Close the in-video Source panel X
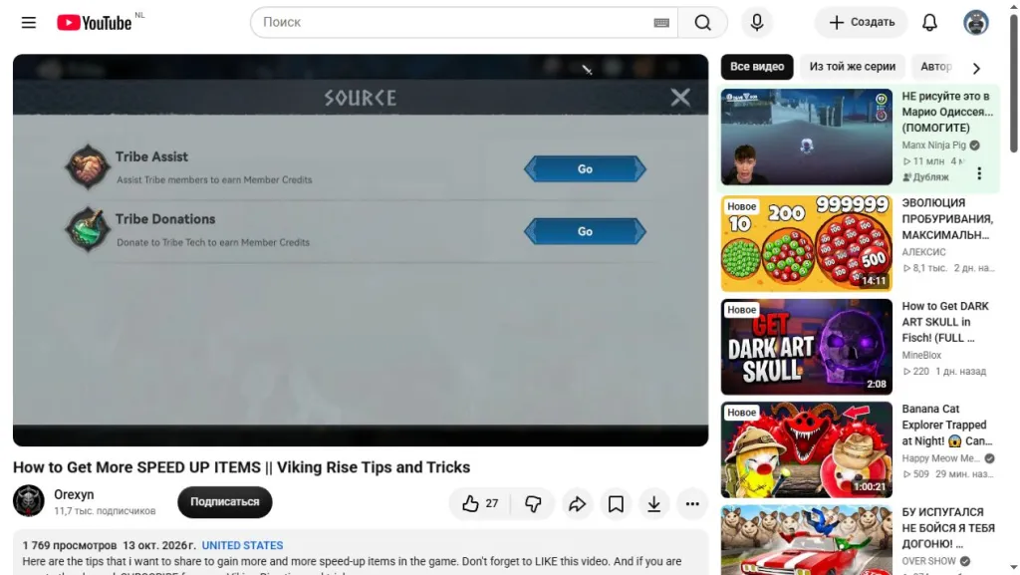The width and height of the screenshot is (1020, 575). click(x=680, y=98)
